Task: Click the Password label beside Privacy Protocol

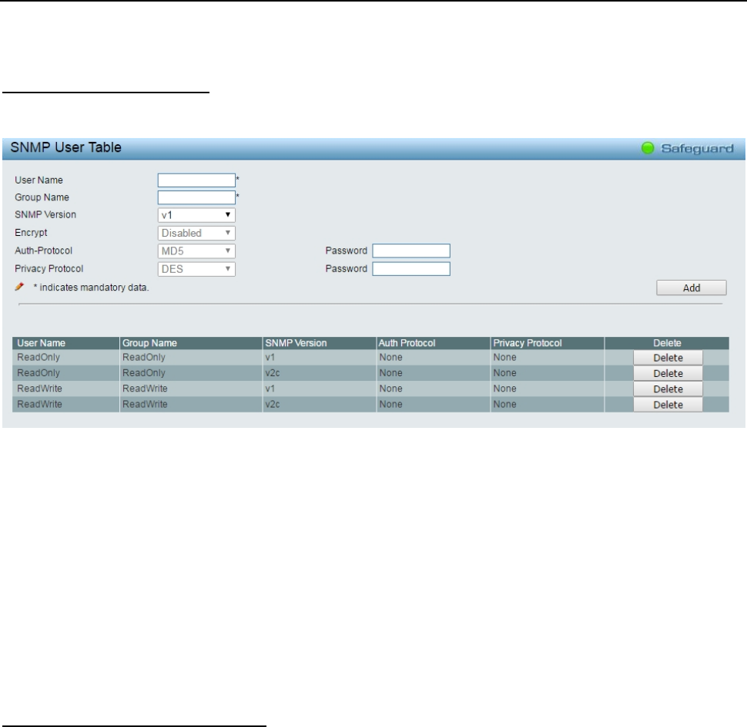Action: click(x=347, y=269)
